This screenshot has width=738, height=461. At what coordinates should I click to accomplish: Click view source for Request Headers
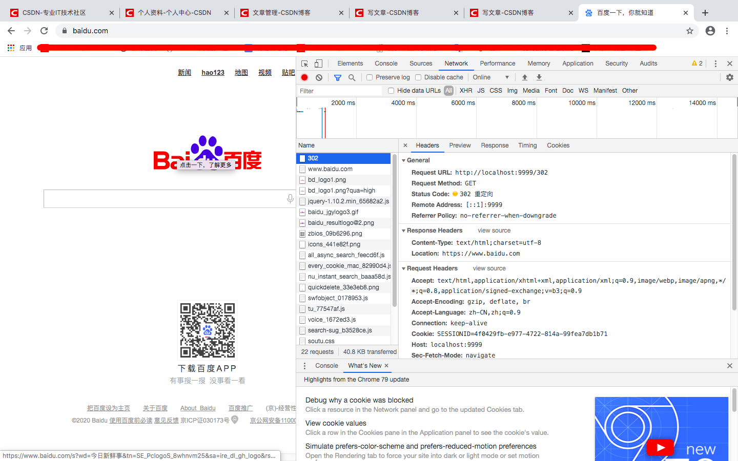click(x=489, y=268)
